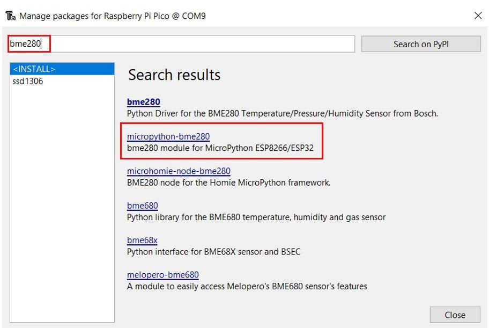Click the Search results heading

pyautogui.click(x=174, y=75)
